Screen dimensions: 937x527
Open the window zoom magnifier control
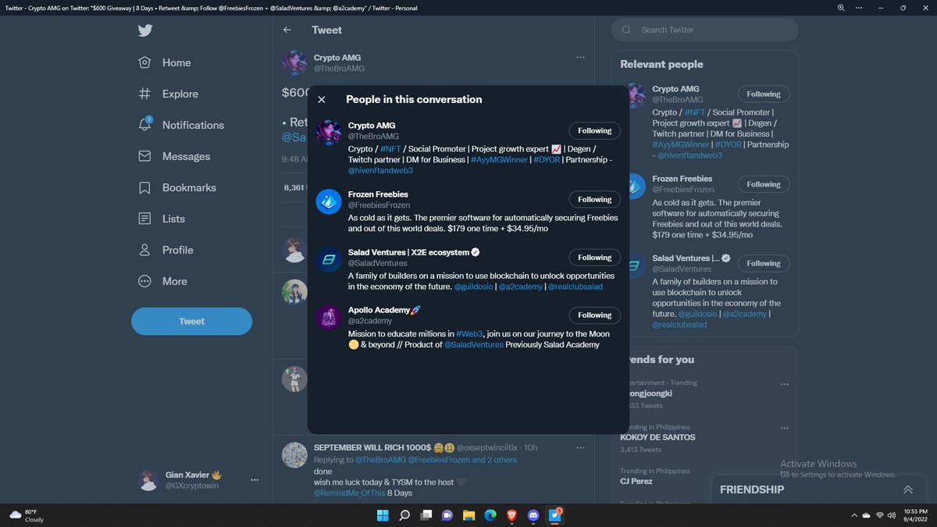(x=841, y=8)
